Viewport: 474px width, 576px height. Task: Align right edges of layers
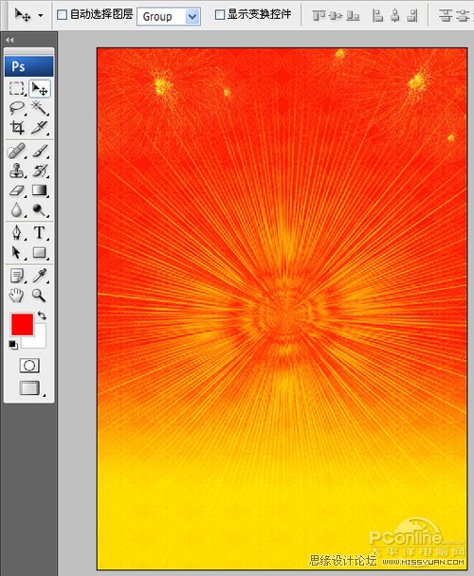click(x=413, y=15)
